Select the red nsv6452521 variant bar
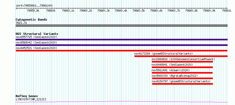This screenshot has width=235, height=105. pyautogui.click(x=121, y=51)
